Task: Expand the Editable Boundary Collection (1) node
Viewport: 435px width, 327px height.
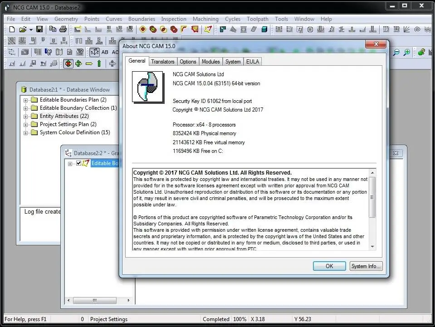Action: click(25, 108)
